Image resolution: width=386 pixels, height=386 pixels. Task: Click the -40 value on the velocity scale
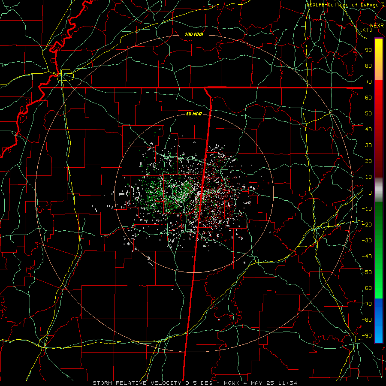tap(367, 256)
